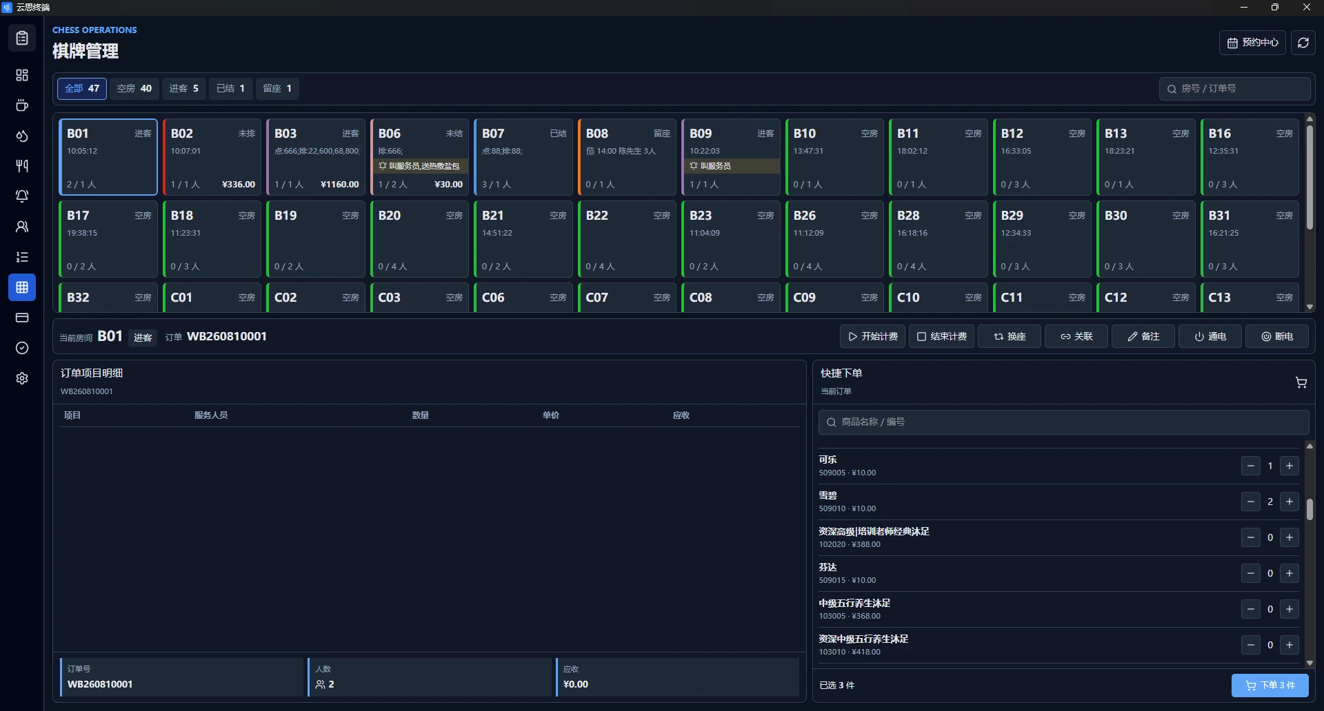Click the 结束计费 button
Image resolution: width=1324 pixels, height=711 pixels.
pyautogui.click(x=941, y=336)
